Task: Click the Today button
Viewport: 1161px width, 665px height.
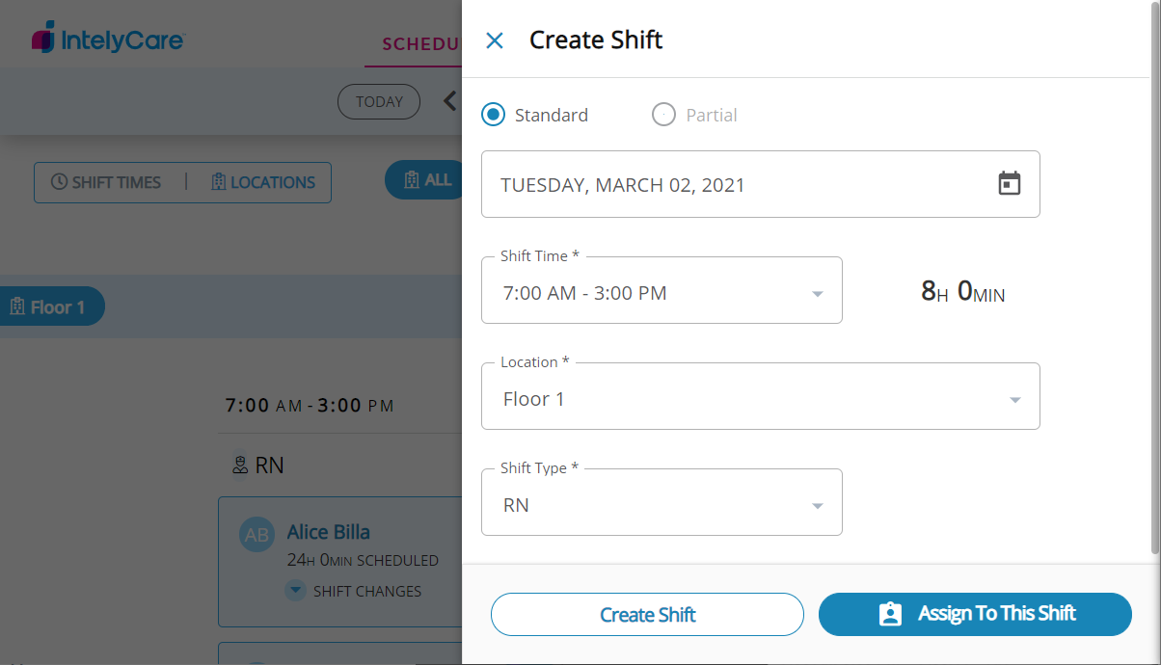Action: (379, 101)
